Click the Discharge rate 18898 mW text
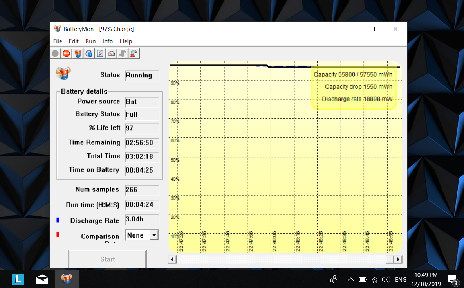 coord(357,99)
